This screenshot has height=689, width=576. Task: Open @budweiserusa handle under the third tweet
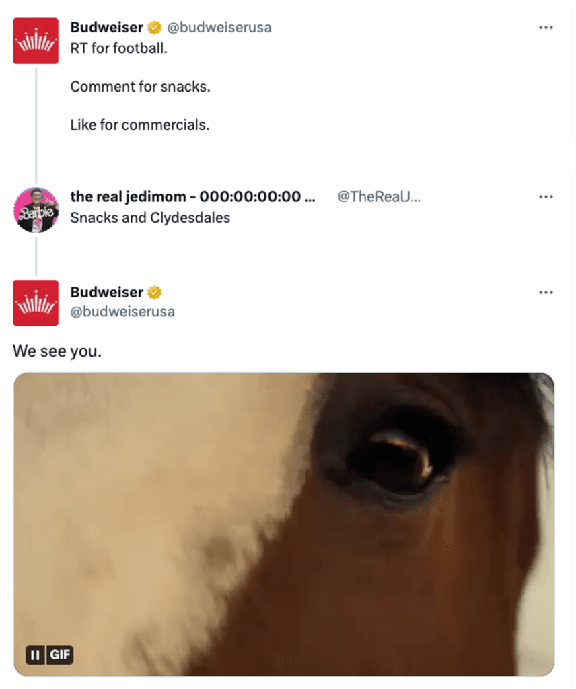[x=122, y=312]
